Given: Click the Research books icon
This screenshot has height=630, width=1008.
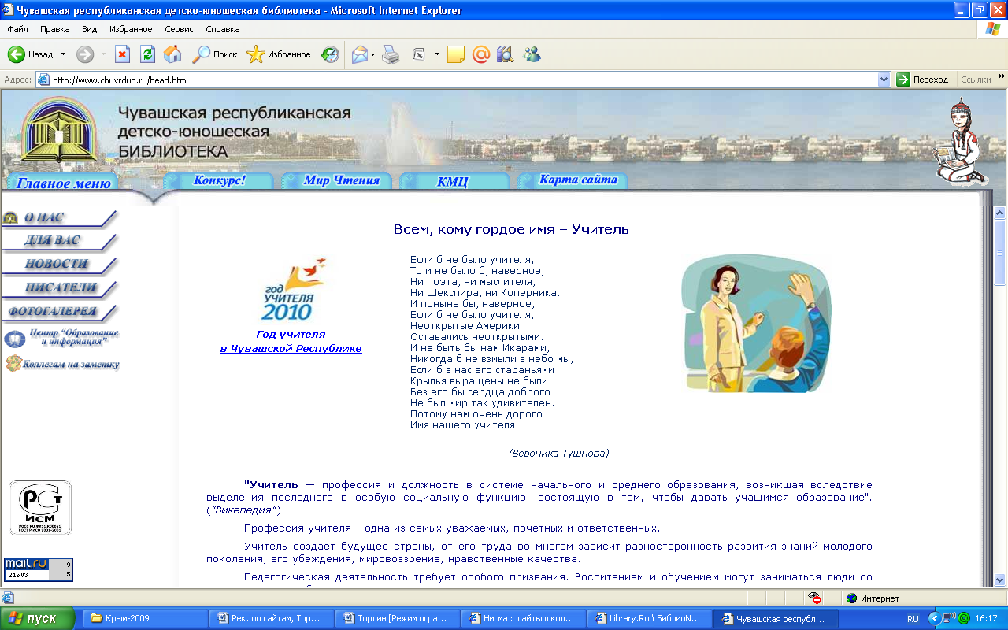Looking at the screenshot, I should click(505, 54).
